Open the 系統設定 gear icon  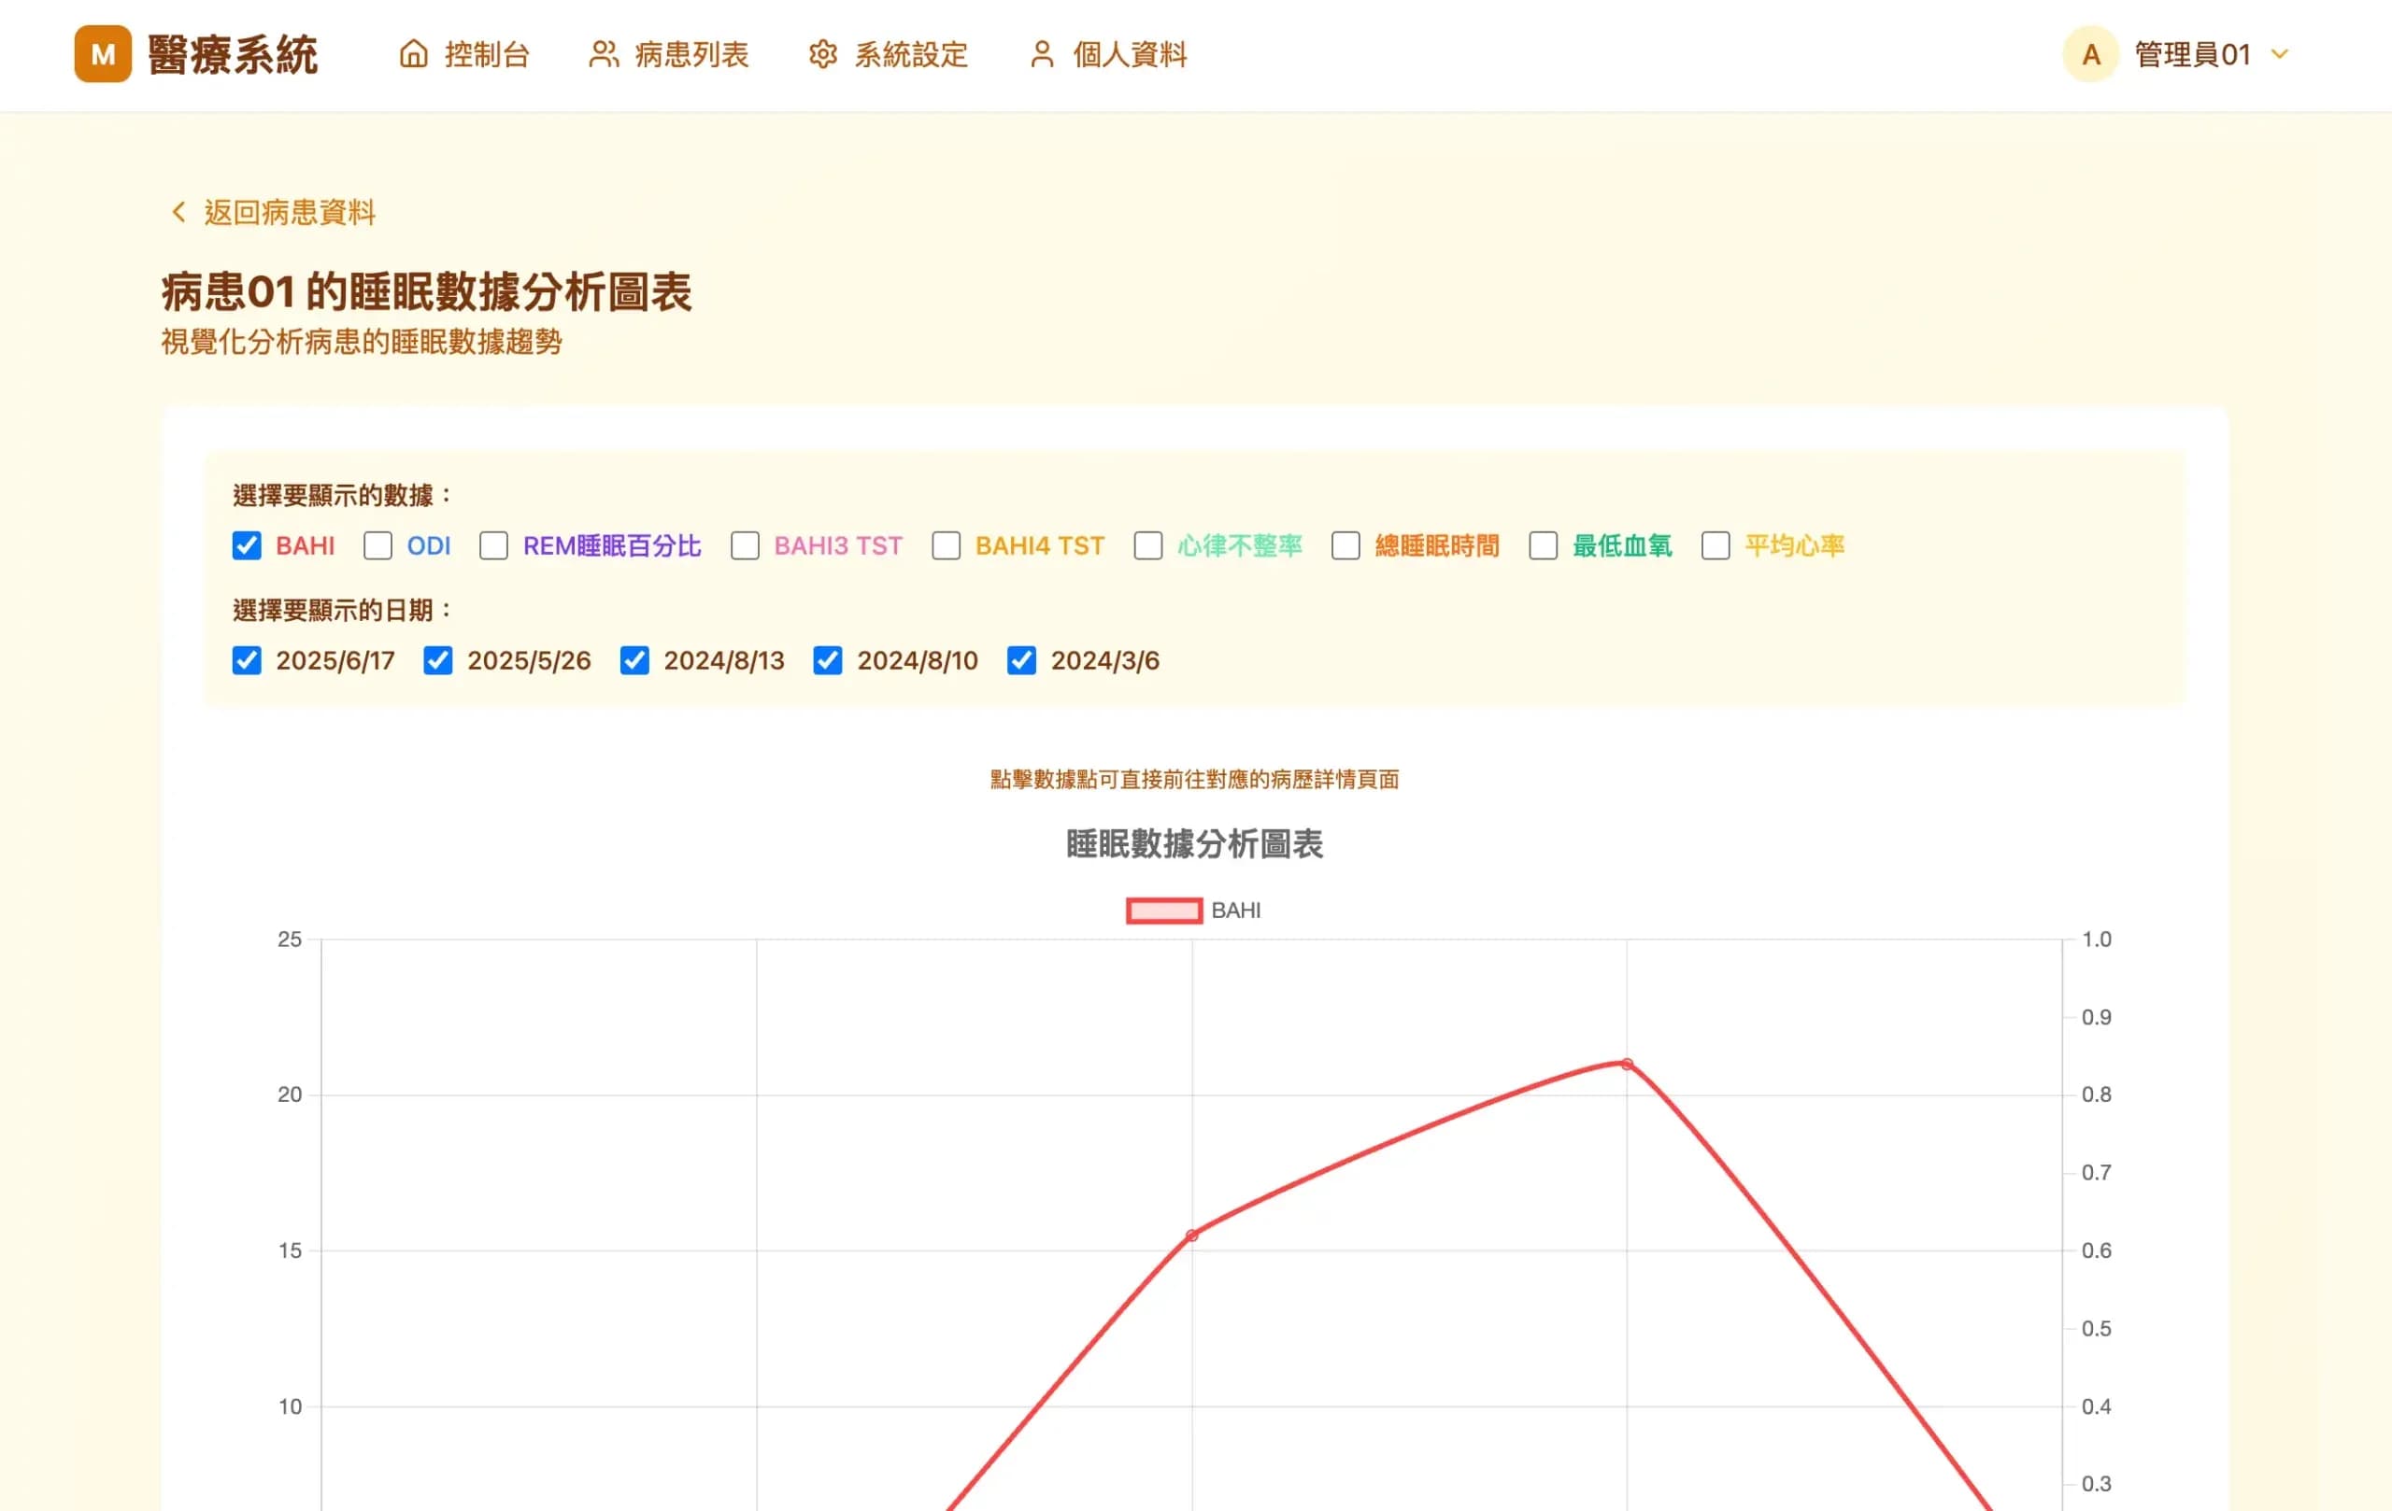822,54
